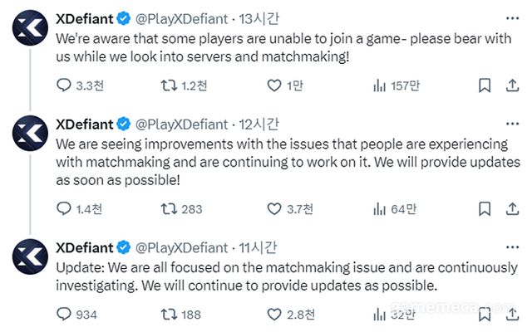
Task: Open more options on the 12시간 tweet
Action: coord(512,124)
